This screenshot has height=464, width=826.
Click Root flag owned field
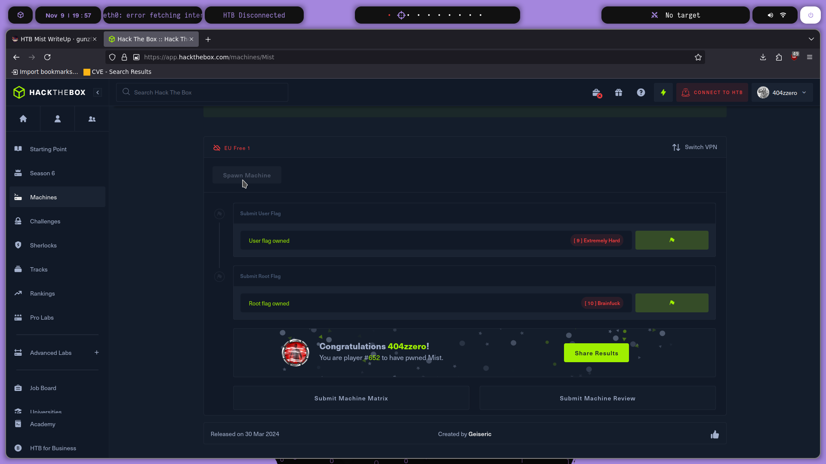(x=436, y=303)
